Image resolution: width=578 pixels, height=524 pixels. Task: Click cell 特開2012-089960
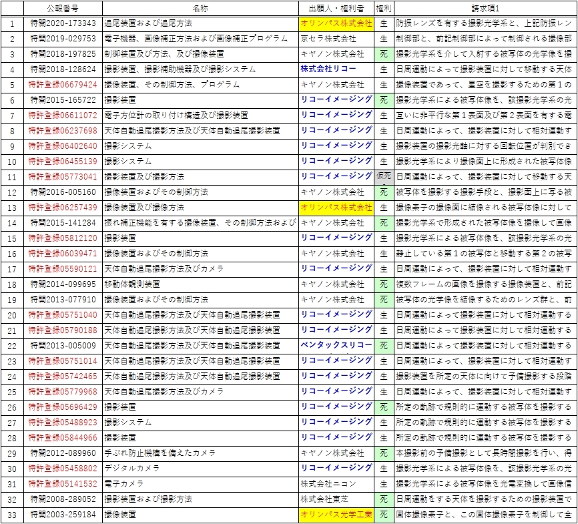coord(63,453)
